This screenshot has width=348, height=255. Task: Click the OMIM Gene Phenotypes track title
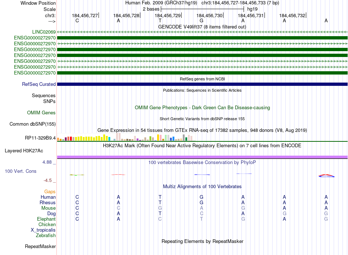(x=203, y=107)
